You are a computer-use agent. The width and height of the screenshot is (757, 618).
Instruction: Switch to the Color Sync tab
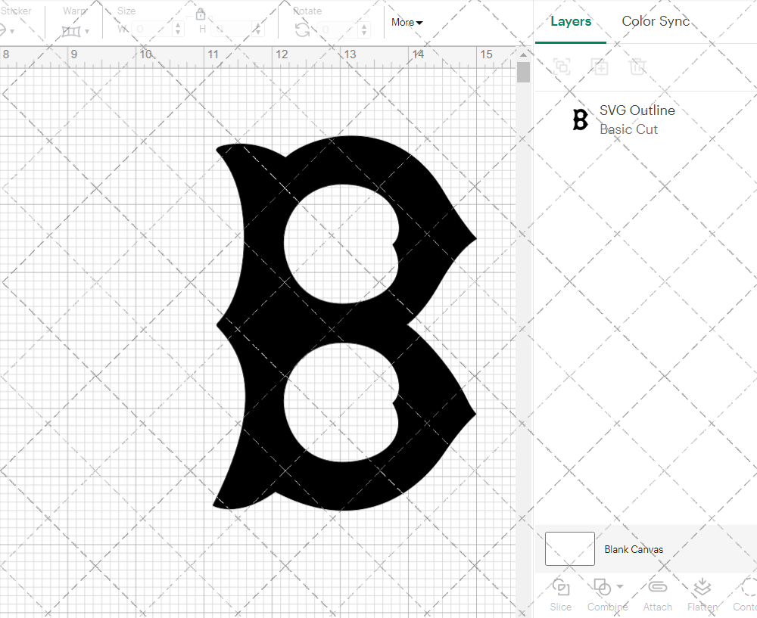656,21
